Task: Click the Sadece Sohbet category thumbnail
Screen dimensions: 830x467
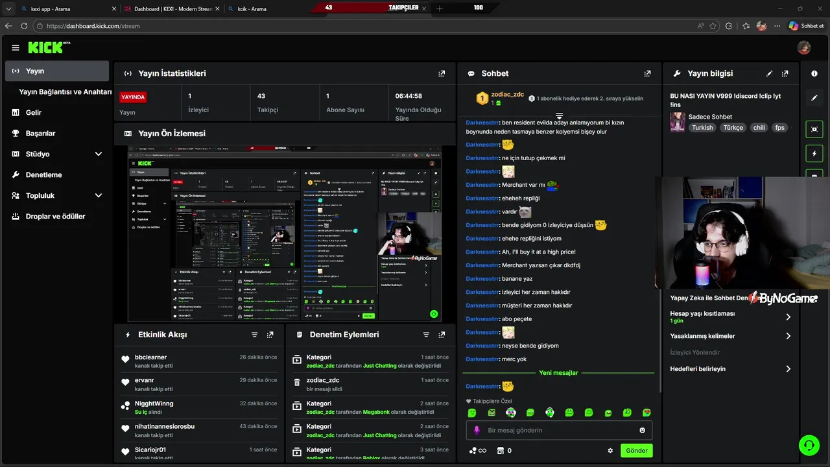Action: click(x=678, y=122)
